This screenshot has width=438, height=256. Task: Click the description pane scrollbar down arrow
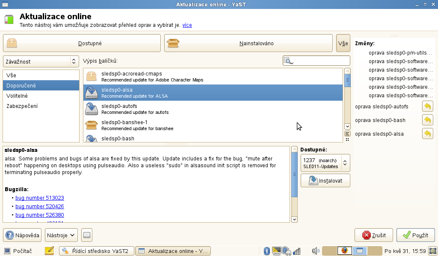[x=294, y=219]
